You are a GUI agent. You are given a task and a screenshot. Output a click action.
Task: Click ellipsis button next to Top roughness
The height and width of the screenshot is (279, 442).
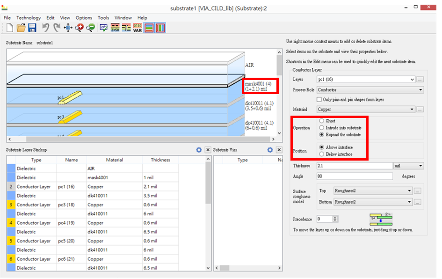[418, 191]
